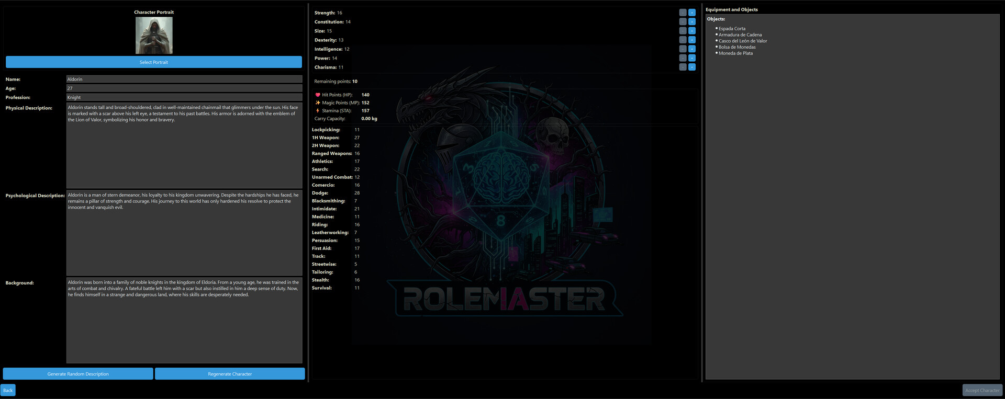Viewport: 1005px width, 399px height.
Task: Edit the Profession field showing Knight
Action: pos(184,97)
